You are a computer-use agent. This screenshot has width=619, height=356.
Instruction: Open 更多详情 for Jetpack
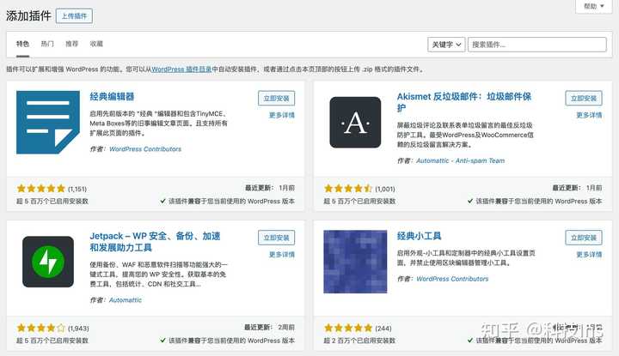(x=282, y=255)
